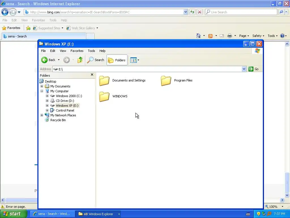
Task: Expand Windows 2000 (C:) node
Action: coord(47,96)
